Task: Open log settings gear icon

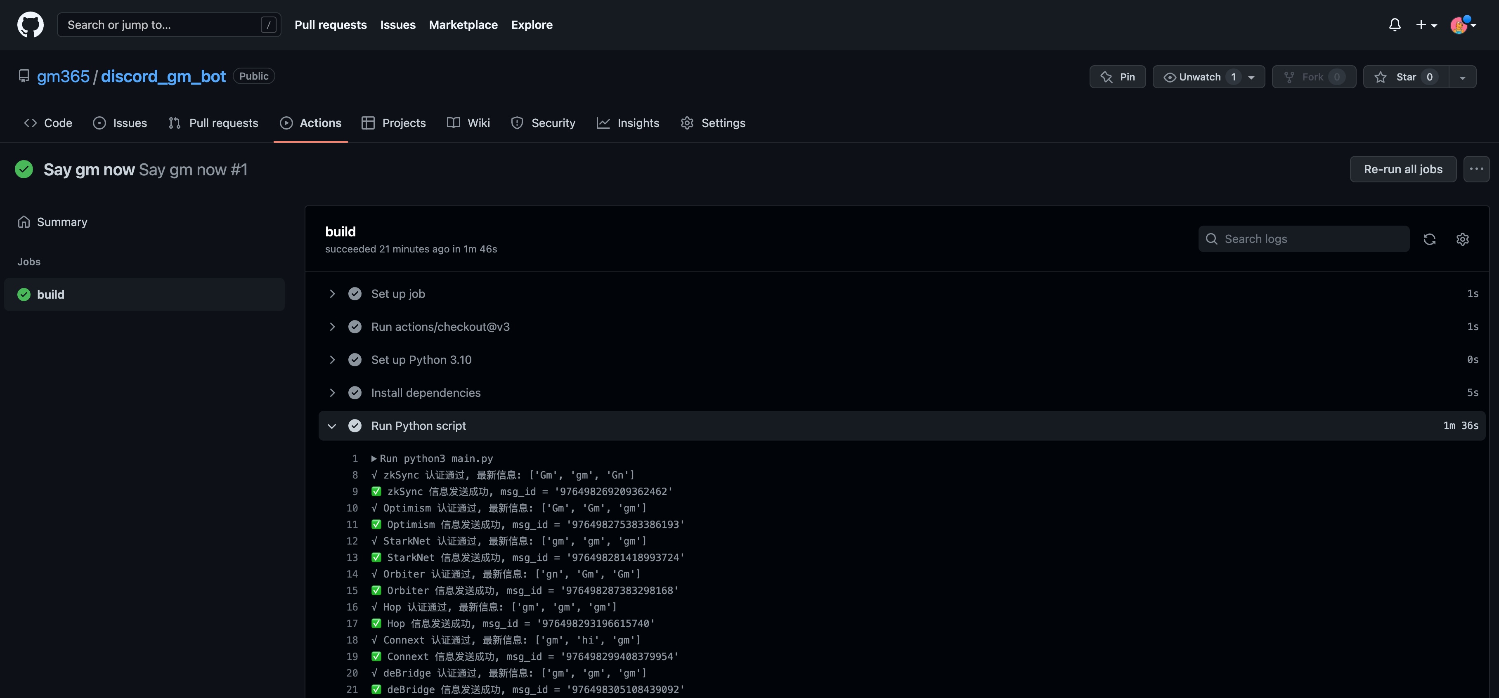Action: [1462, 239]
